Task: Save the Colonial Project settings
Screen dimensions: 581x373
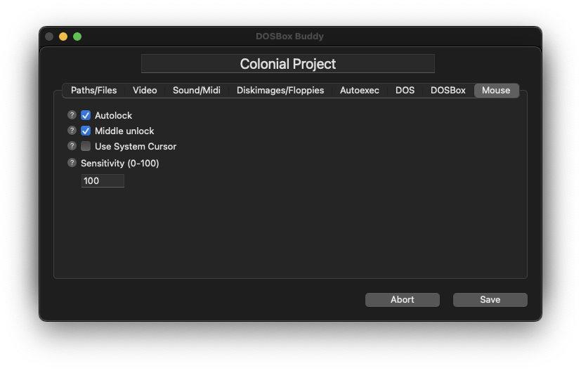Action: click(490, 300)
